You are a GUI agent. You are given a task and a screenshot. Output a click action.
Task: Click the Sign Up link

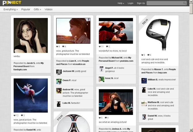141,3
